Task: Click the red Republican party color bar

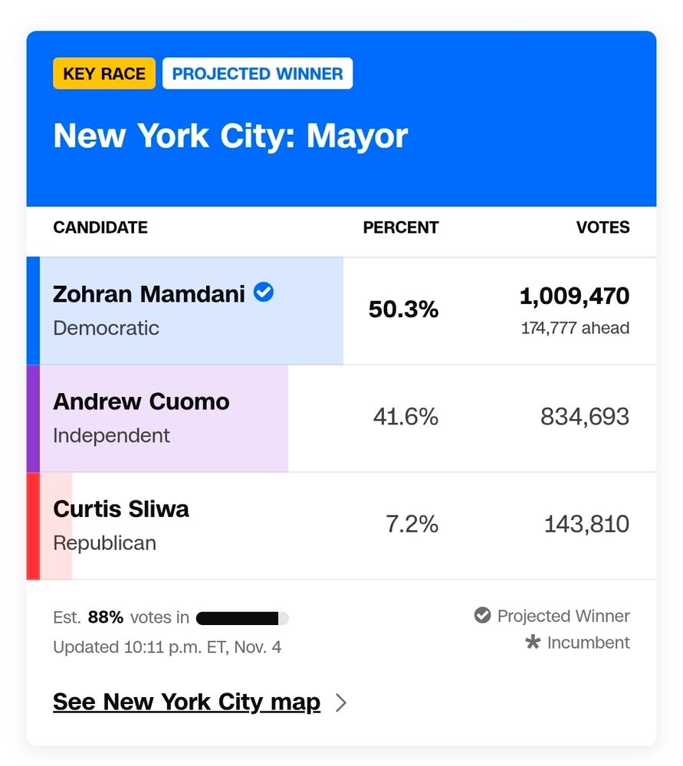Action: tap(33, 526)
